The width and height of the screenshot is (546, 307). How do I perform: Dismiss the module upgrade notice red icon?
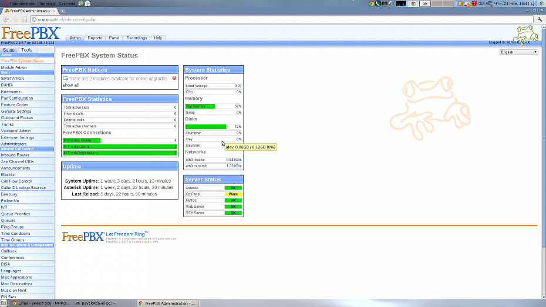point(174,78)
